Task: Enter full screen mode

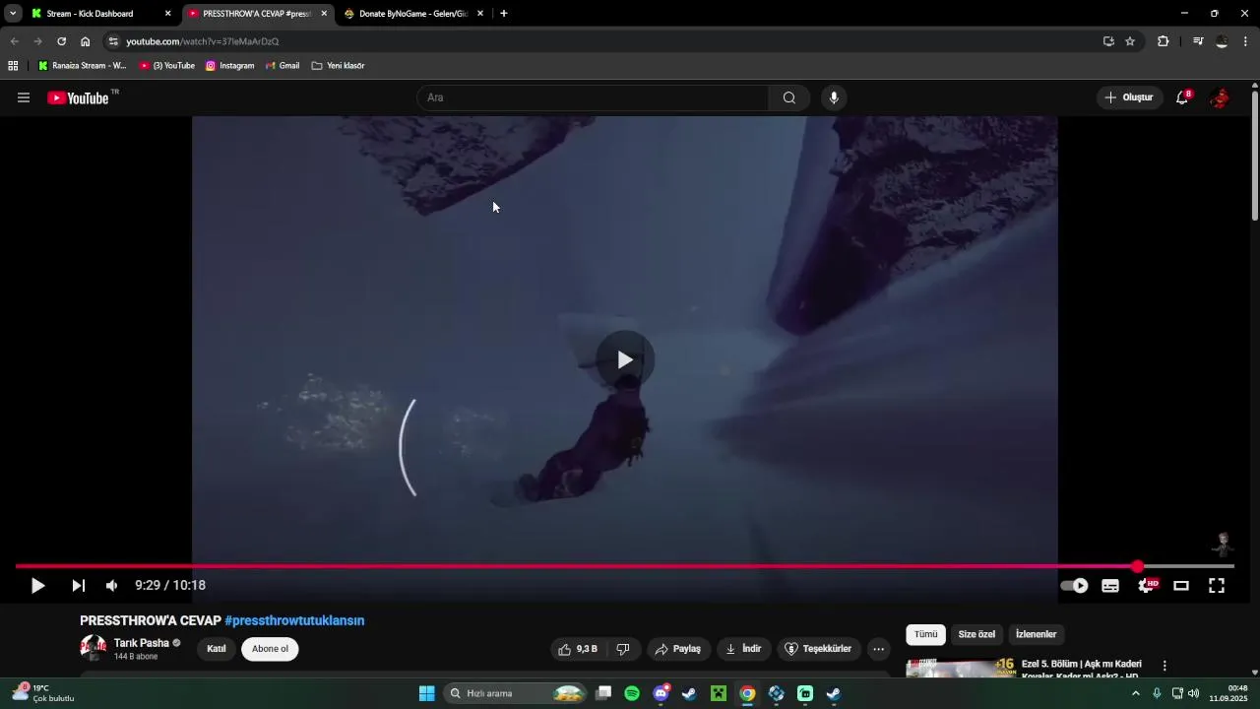Action: [x=1217, y=586]
